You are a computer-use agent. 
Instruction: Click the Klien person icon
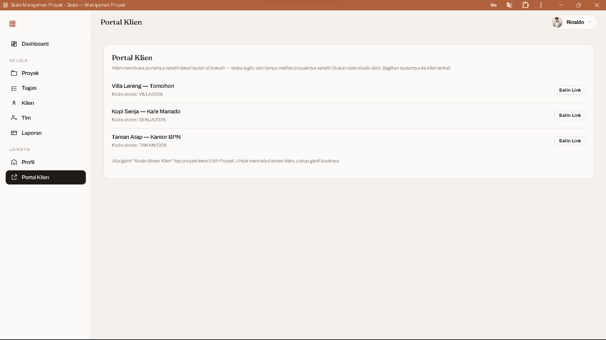(x=14, y=103)
